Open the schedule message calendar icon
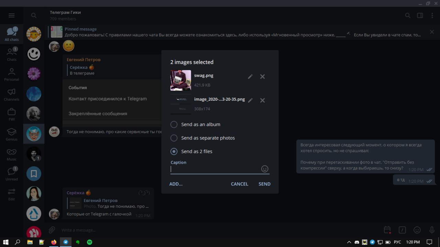Image resolution: width=440 pixels, height=247 pixels. point(387,230)
